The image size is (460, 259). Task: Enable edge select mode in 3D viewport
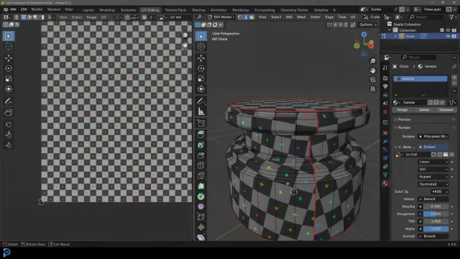pos(246,17)
